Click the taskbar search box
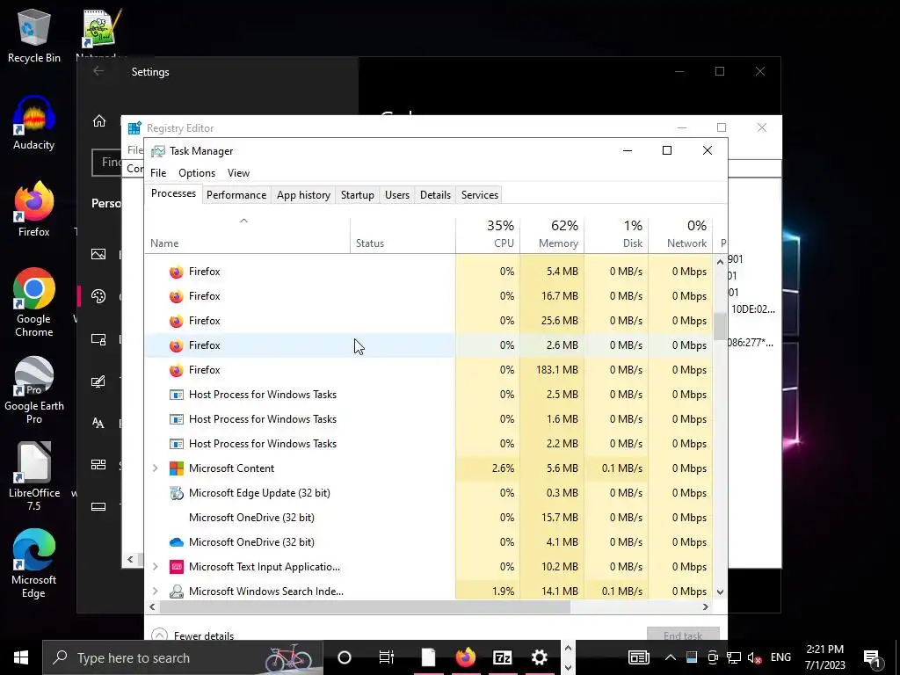The width and height of the screenshot is (900, 675). pyautogui.click(x=183, y=657)
